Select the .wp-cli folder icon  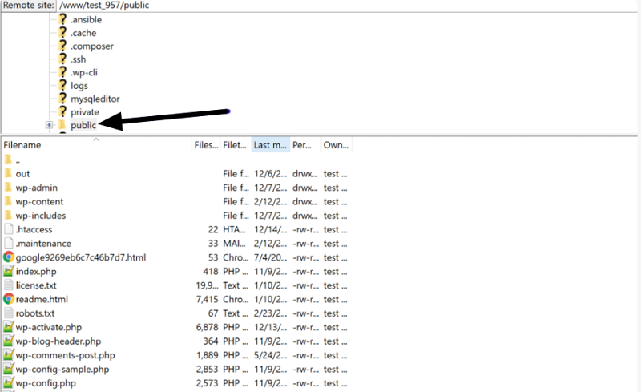point(62,72)
